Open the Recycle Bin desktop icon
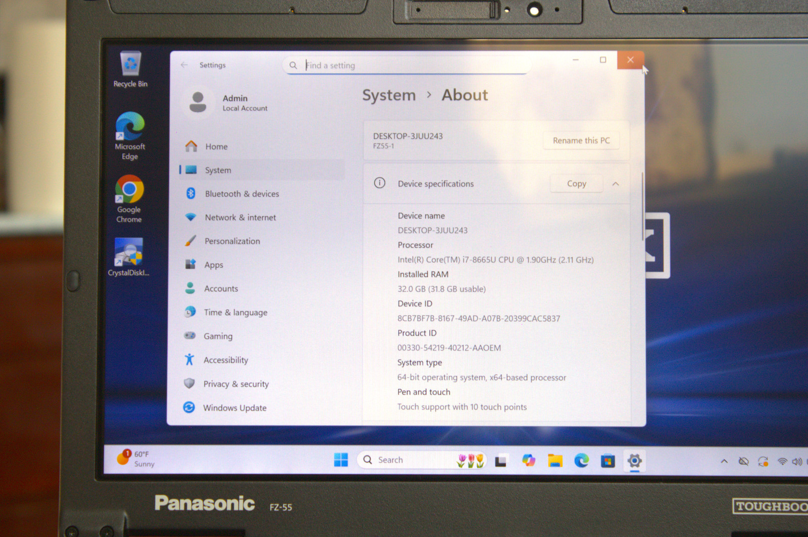 [x=130, y=70]
